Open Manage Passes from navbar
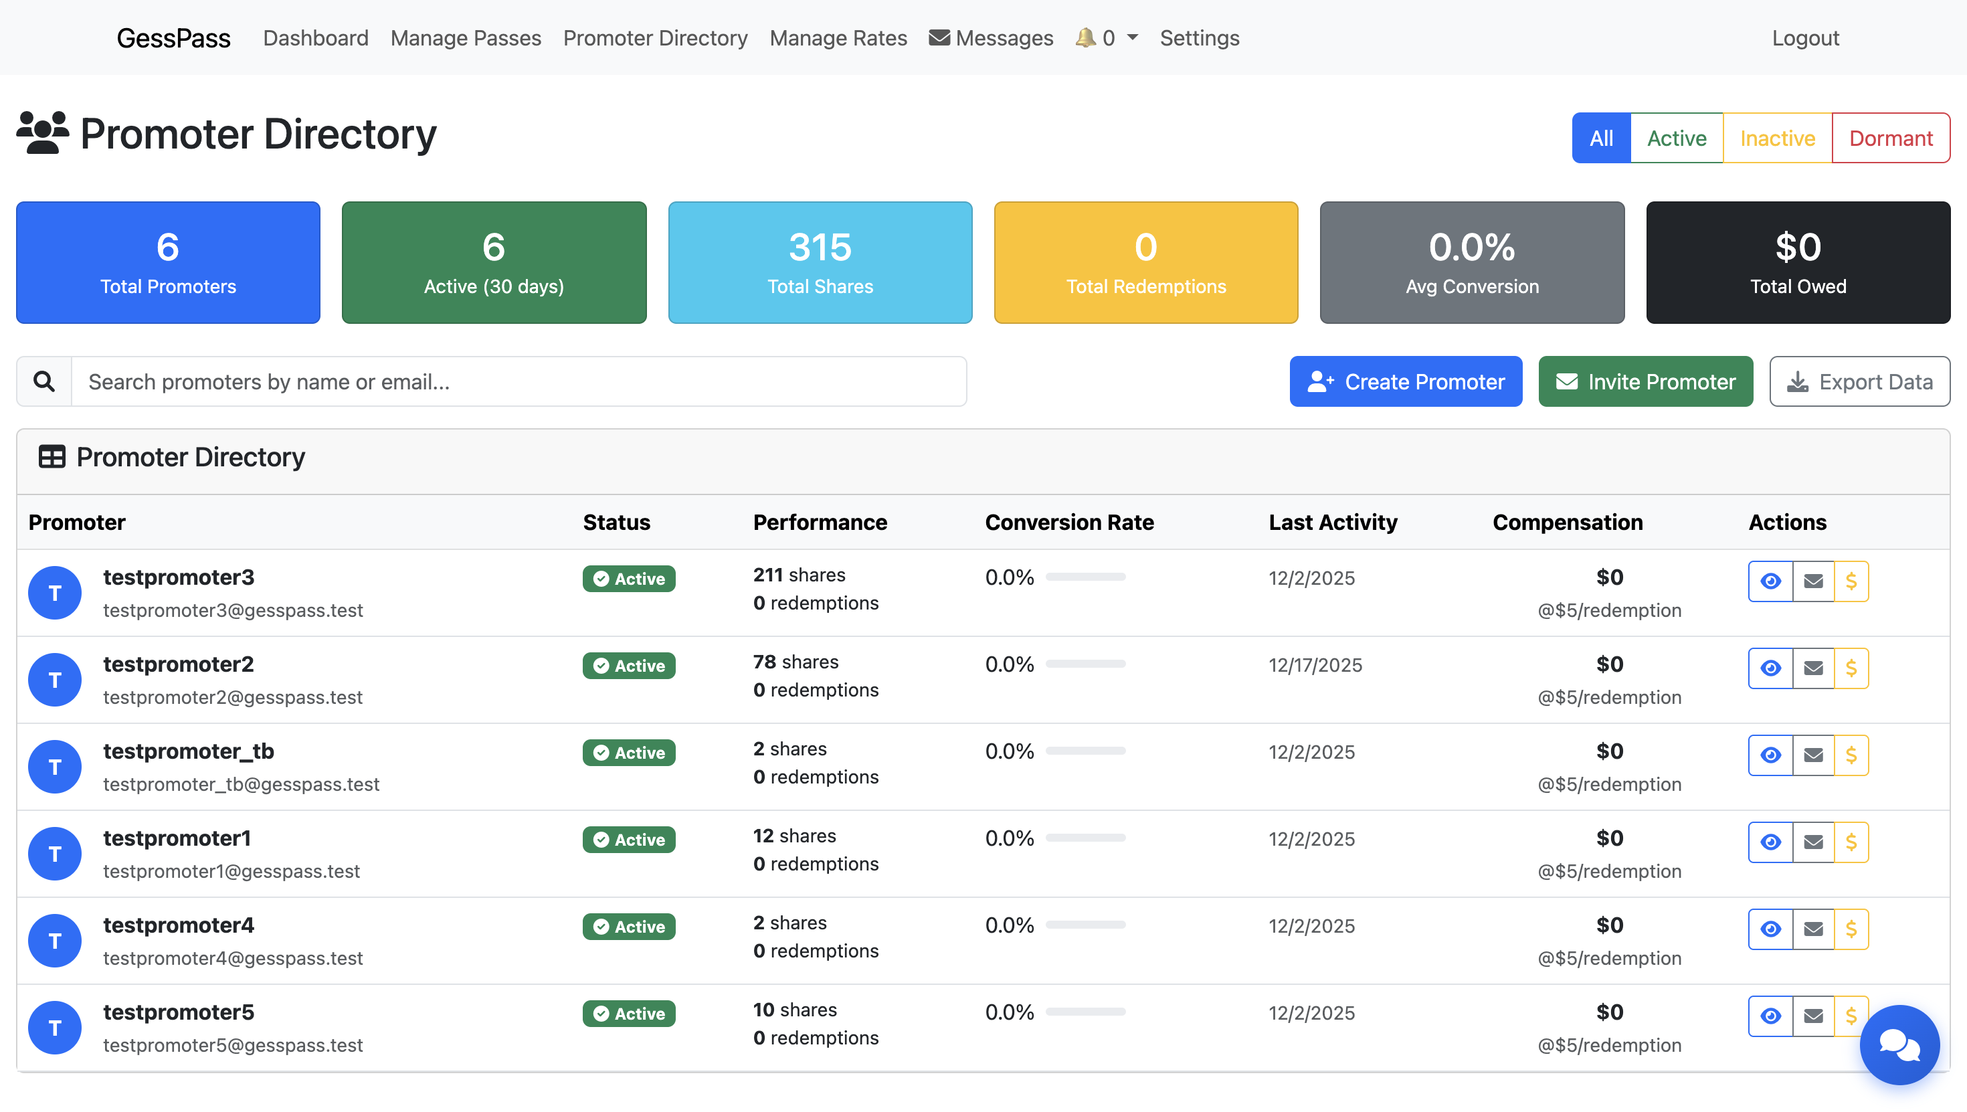Screen dimensions: 1967x1112 pyautogui.click(x=466, y=38)
